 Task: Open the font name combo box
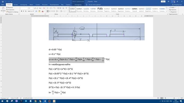click(x=24, y=8)
